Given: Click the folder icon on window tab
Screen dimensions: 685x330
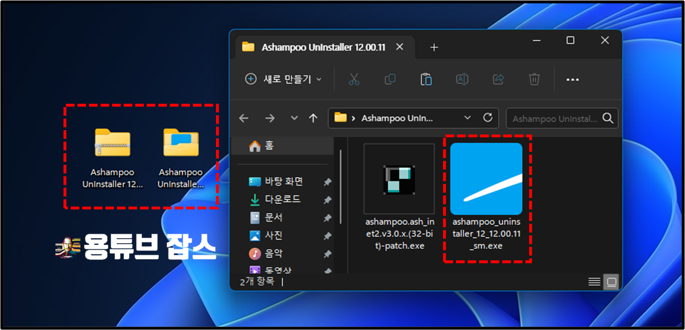Looking at the screenshot, I should pyautogui.click(x=248, y=47).
